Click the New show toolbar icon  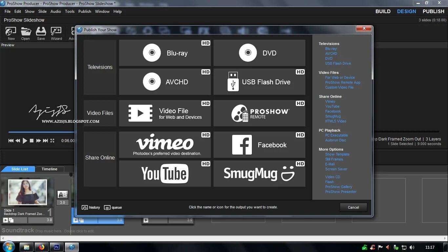(11, 34)
